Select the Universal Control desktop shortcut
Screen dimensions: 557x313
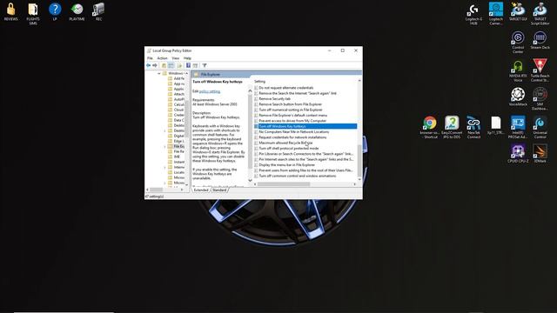click(x=540, y=128)
